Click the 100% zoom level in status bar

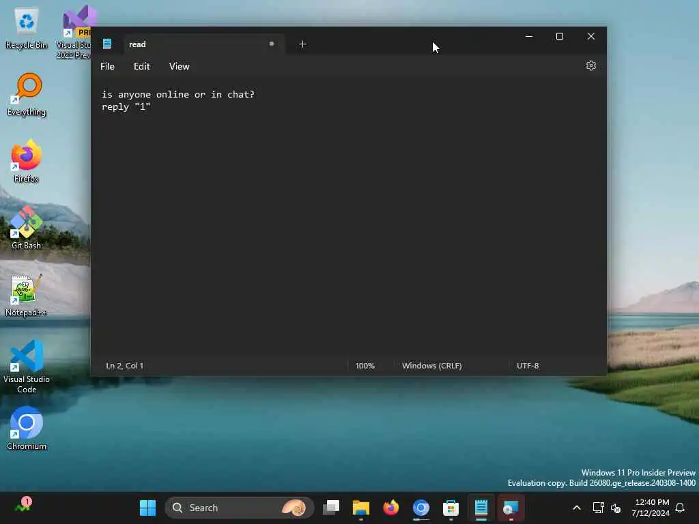point(365,366)
